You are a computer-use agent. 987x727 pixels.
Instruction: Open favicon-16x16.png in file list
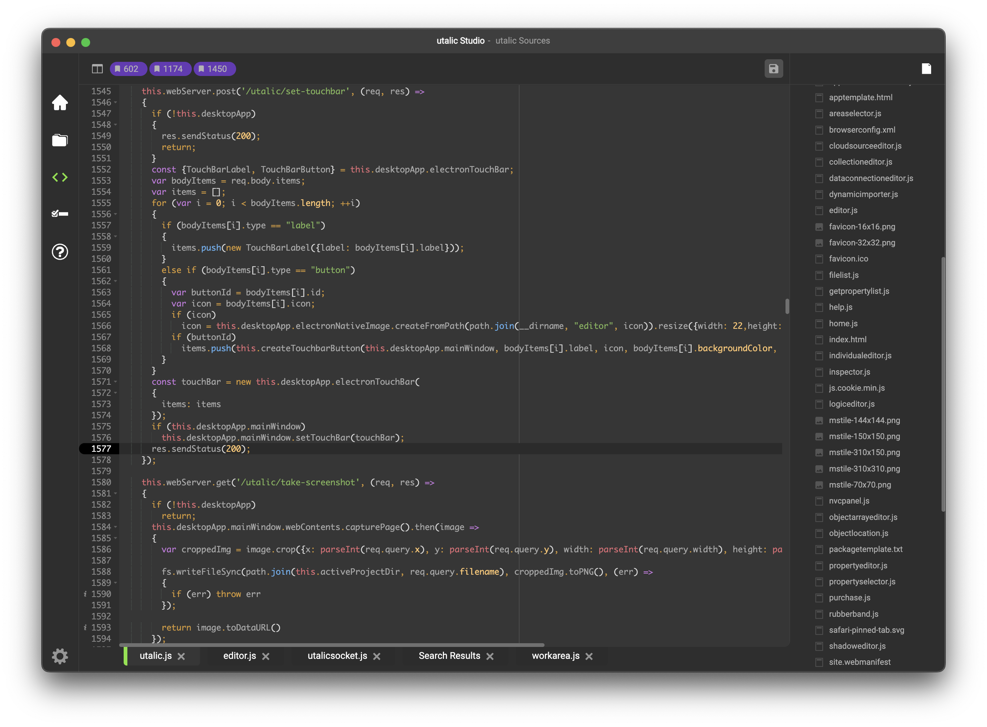click(x=861, y=227)
